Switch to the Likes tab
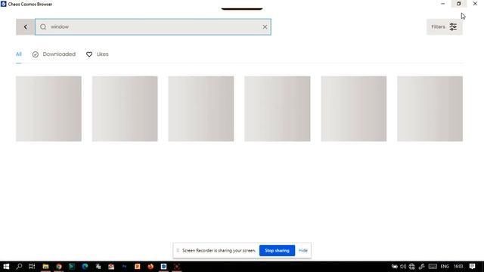The width and height of the screenshot is (484, 272). pyautogui.click(x=98, y=54)
